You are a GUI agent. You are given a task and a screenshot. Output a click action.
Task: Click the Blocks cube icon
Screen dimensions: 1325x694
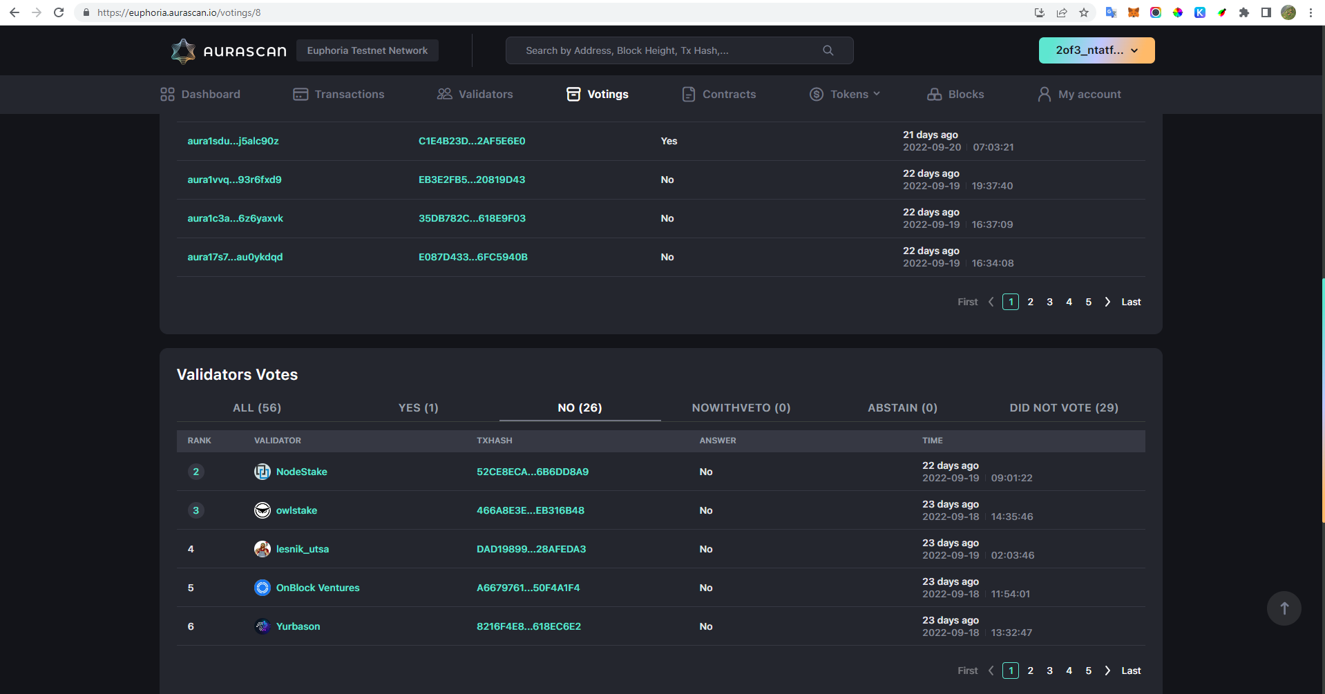click(x=934, y=93)
